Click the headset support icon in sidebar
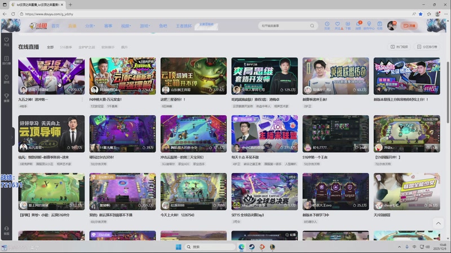This screenshot has height=253, width=451. (x=6, y=231)
